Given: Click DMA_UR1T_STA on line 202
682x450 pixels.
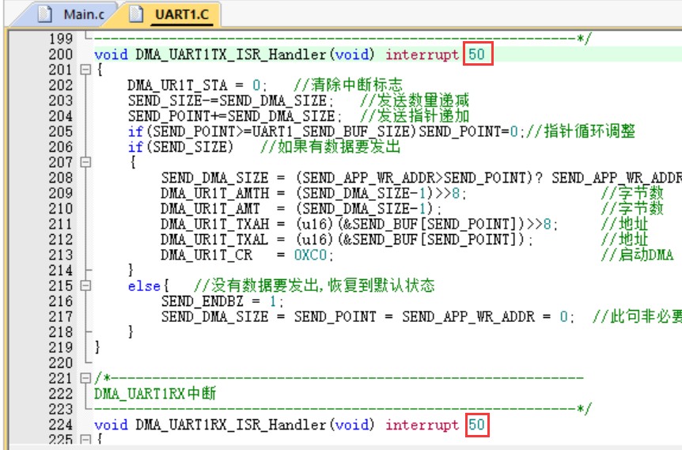Looking at the screenshot, I should click(177, 85).
